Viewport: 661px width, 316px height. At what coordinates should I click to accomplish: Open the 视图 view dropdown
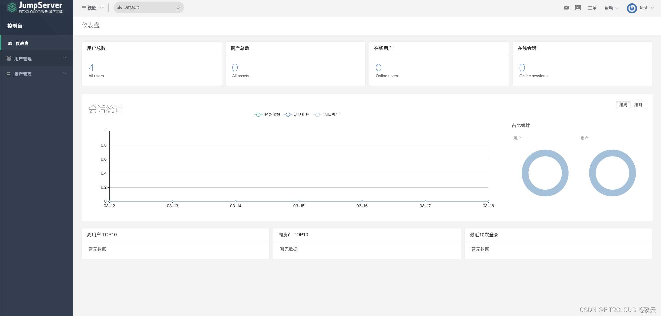(x=92, y=8)
